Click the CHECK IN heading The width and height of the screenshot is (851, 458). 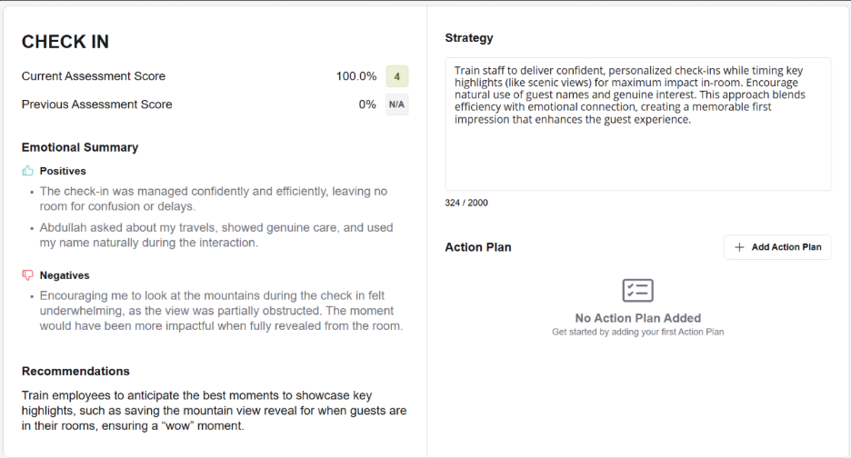click(x=65, y=42)
